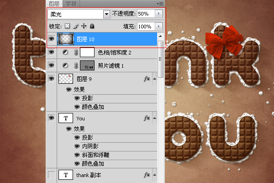Hide 照片滤镜 1 layer eye
This screenshot has height=183, width=274.
click(x=51, y=65)
